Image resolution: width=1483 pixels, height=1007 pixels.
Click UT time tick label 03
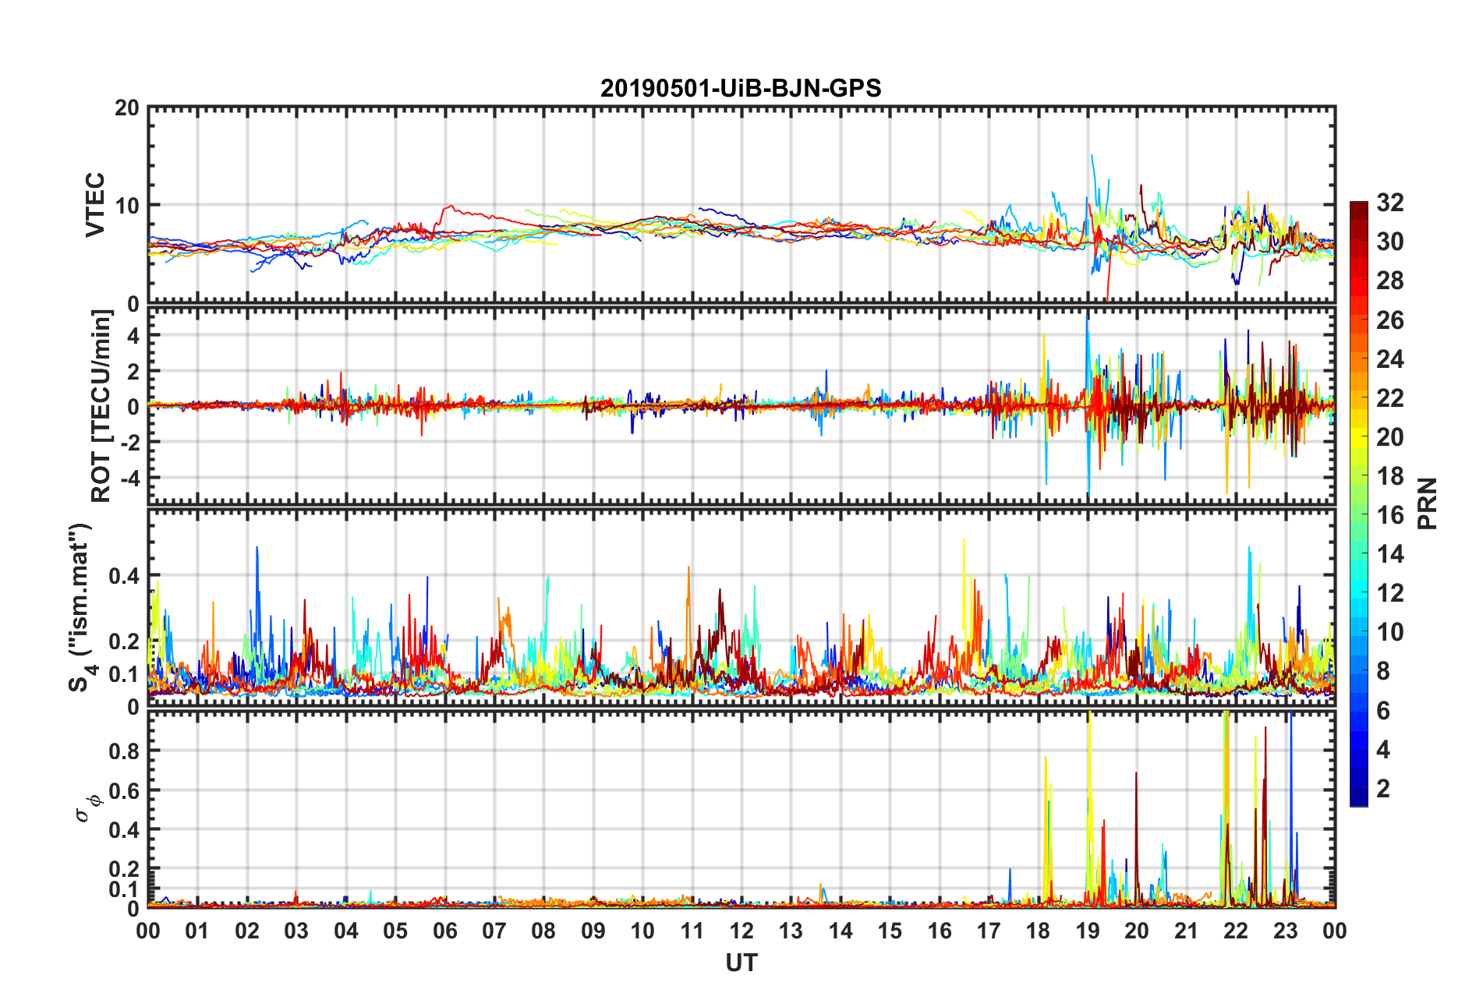click(296, 931)
